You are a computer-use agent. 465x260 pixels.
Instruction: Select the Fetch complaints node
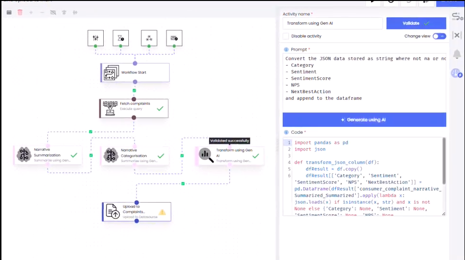tap(134, 108)
